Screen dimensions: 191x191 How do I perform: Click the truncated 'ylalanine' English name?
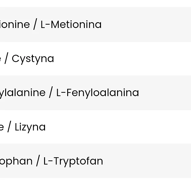pyautogui.click(x=23, y=92)
